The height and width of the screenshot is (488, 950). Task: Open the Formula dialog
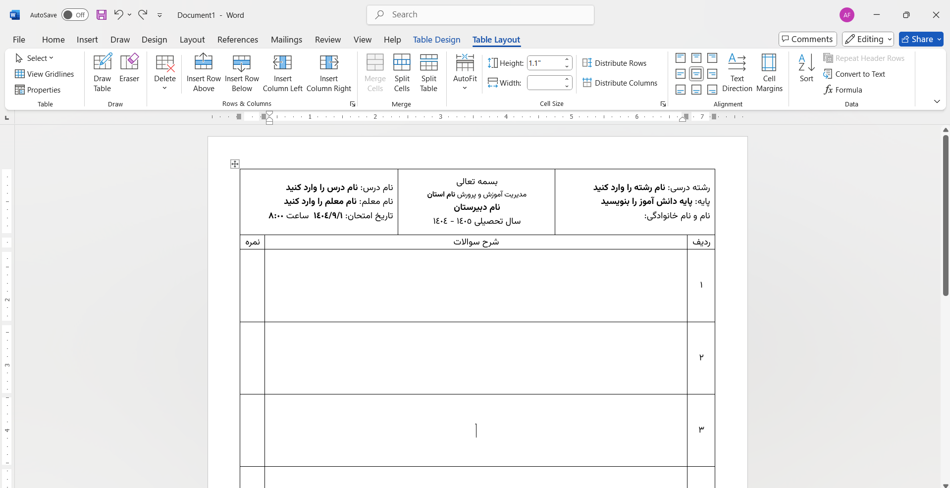(x=843, y=90)
